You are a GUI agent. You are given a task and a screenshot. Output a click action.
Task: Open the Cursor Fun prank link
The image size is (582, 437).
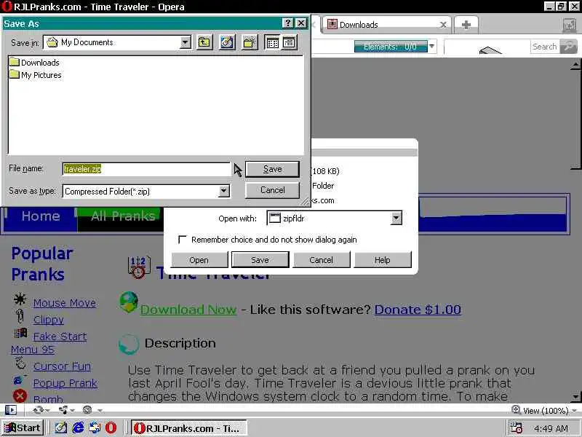click(62, 366)
